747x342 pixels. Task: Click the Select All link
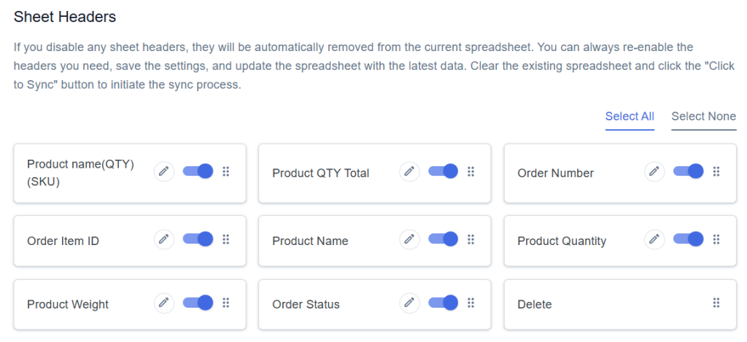pyautogui.click(x=630, y=116)
